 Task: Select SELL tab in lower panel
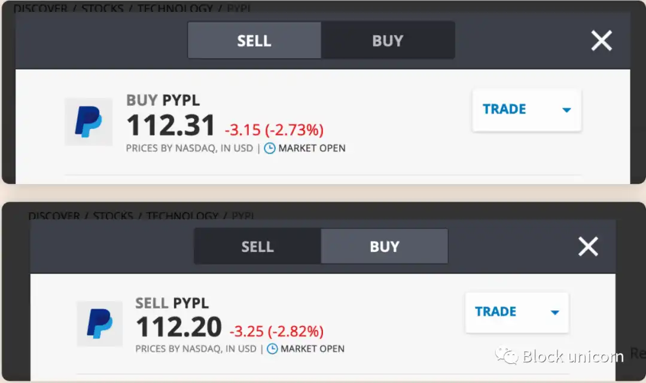(257, 246)
